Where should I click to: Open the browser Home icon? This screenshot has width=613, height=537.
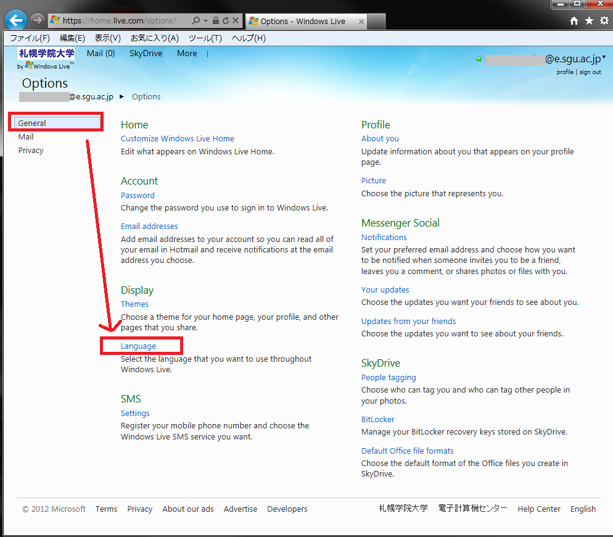click(574, 21)
